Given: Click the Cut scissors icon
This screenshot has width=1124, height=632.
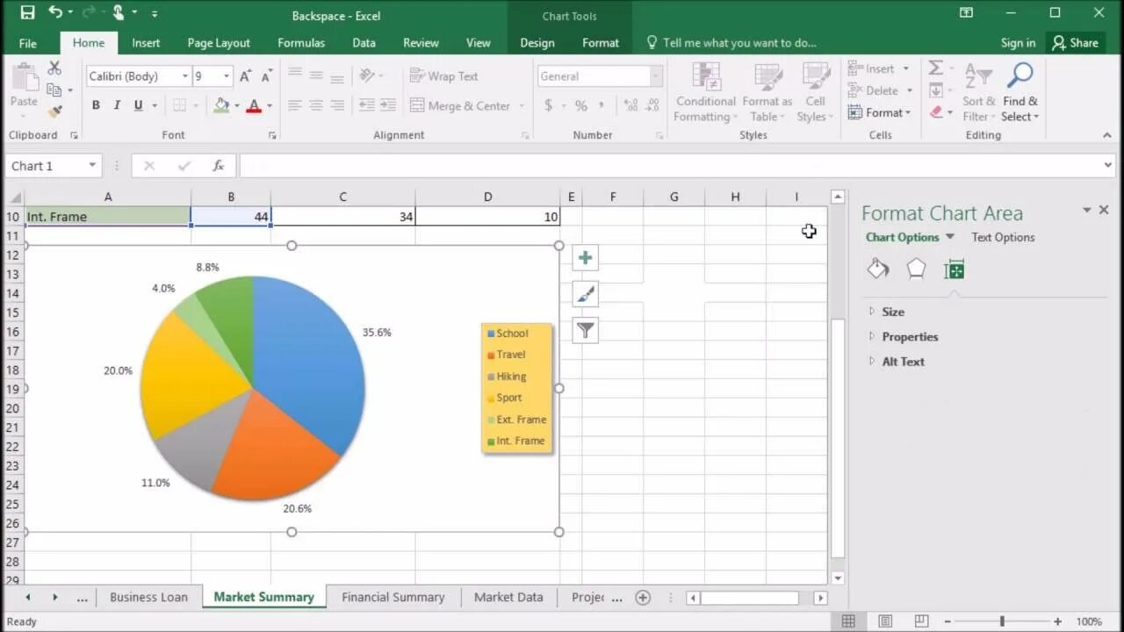Looking at the screenshot, I should click(x=54, y=68).
